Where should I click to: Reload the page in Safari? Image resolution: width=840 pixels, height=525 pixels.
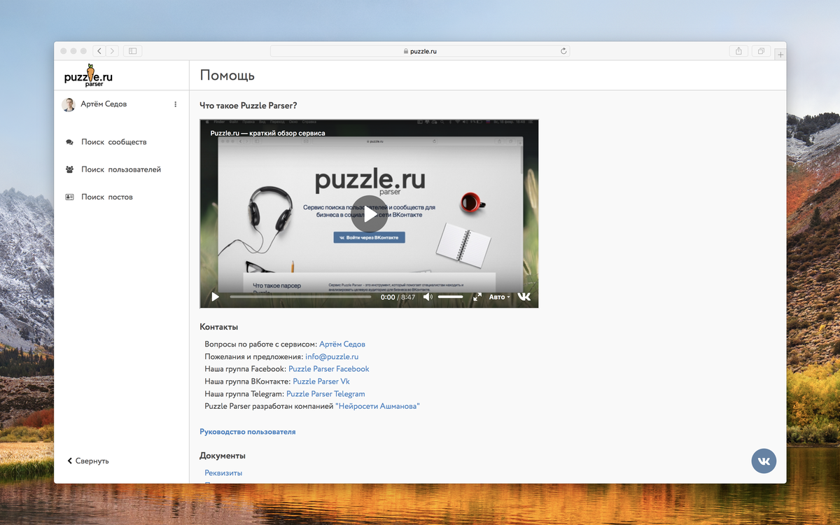coord(563,51)
